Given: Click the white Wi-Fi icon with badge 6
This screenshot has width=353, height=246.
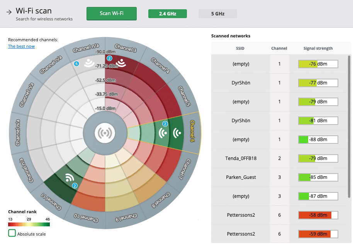Looking at the screenshot, I should pos(90,62).
